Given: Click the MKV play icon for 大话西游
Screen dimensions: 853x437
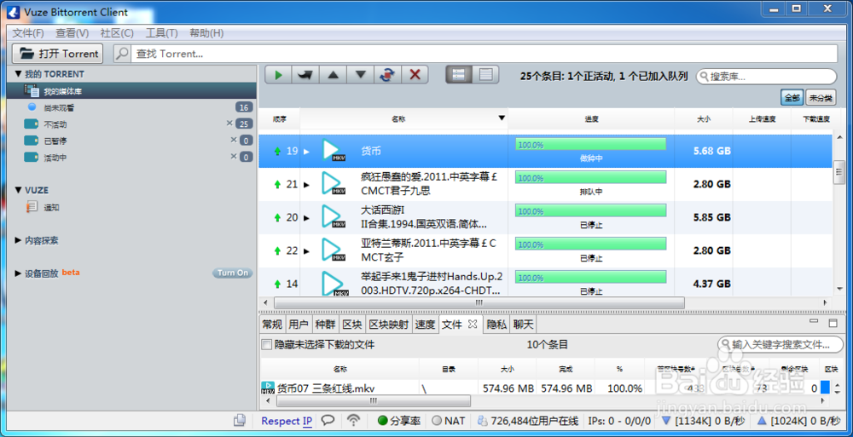Looking at the screenshot, I should tap(333, 217).
